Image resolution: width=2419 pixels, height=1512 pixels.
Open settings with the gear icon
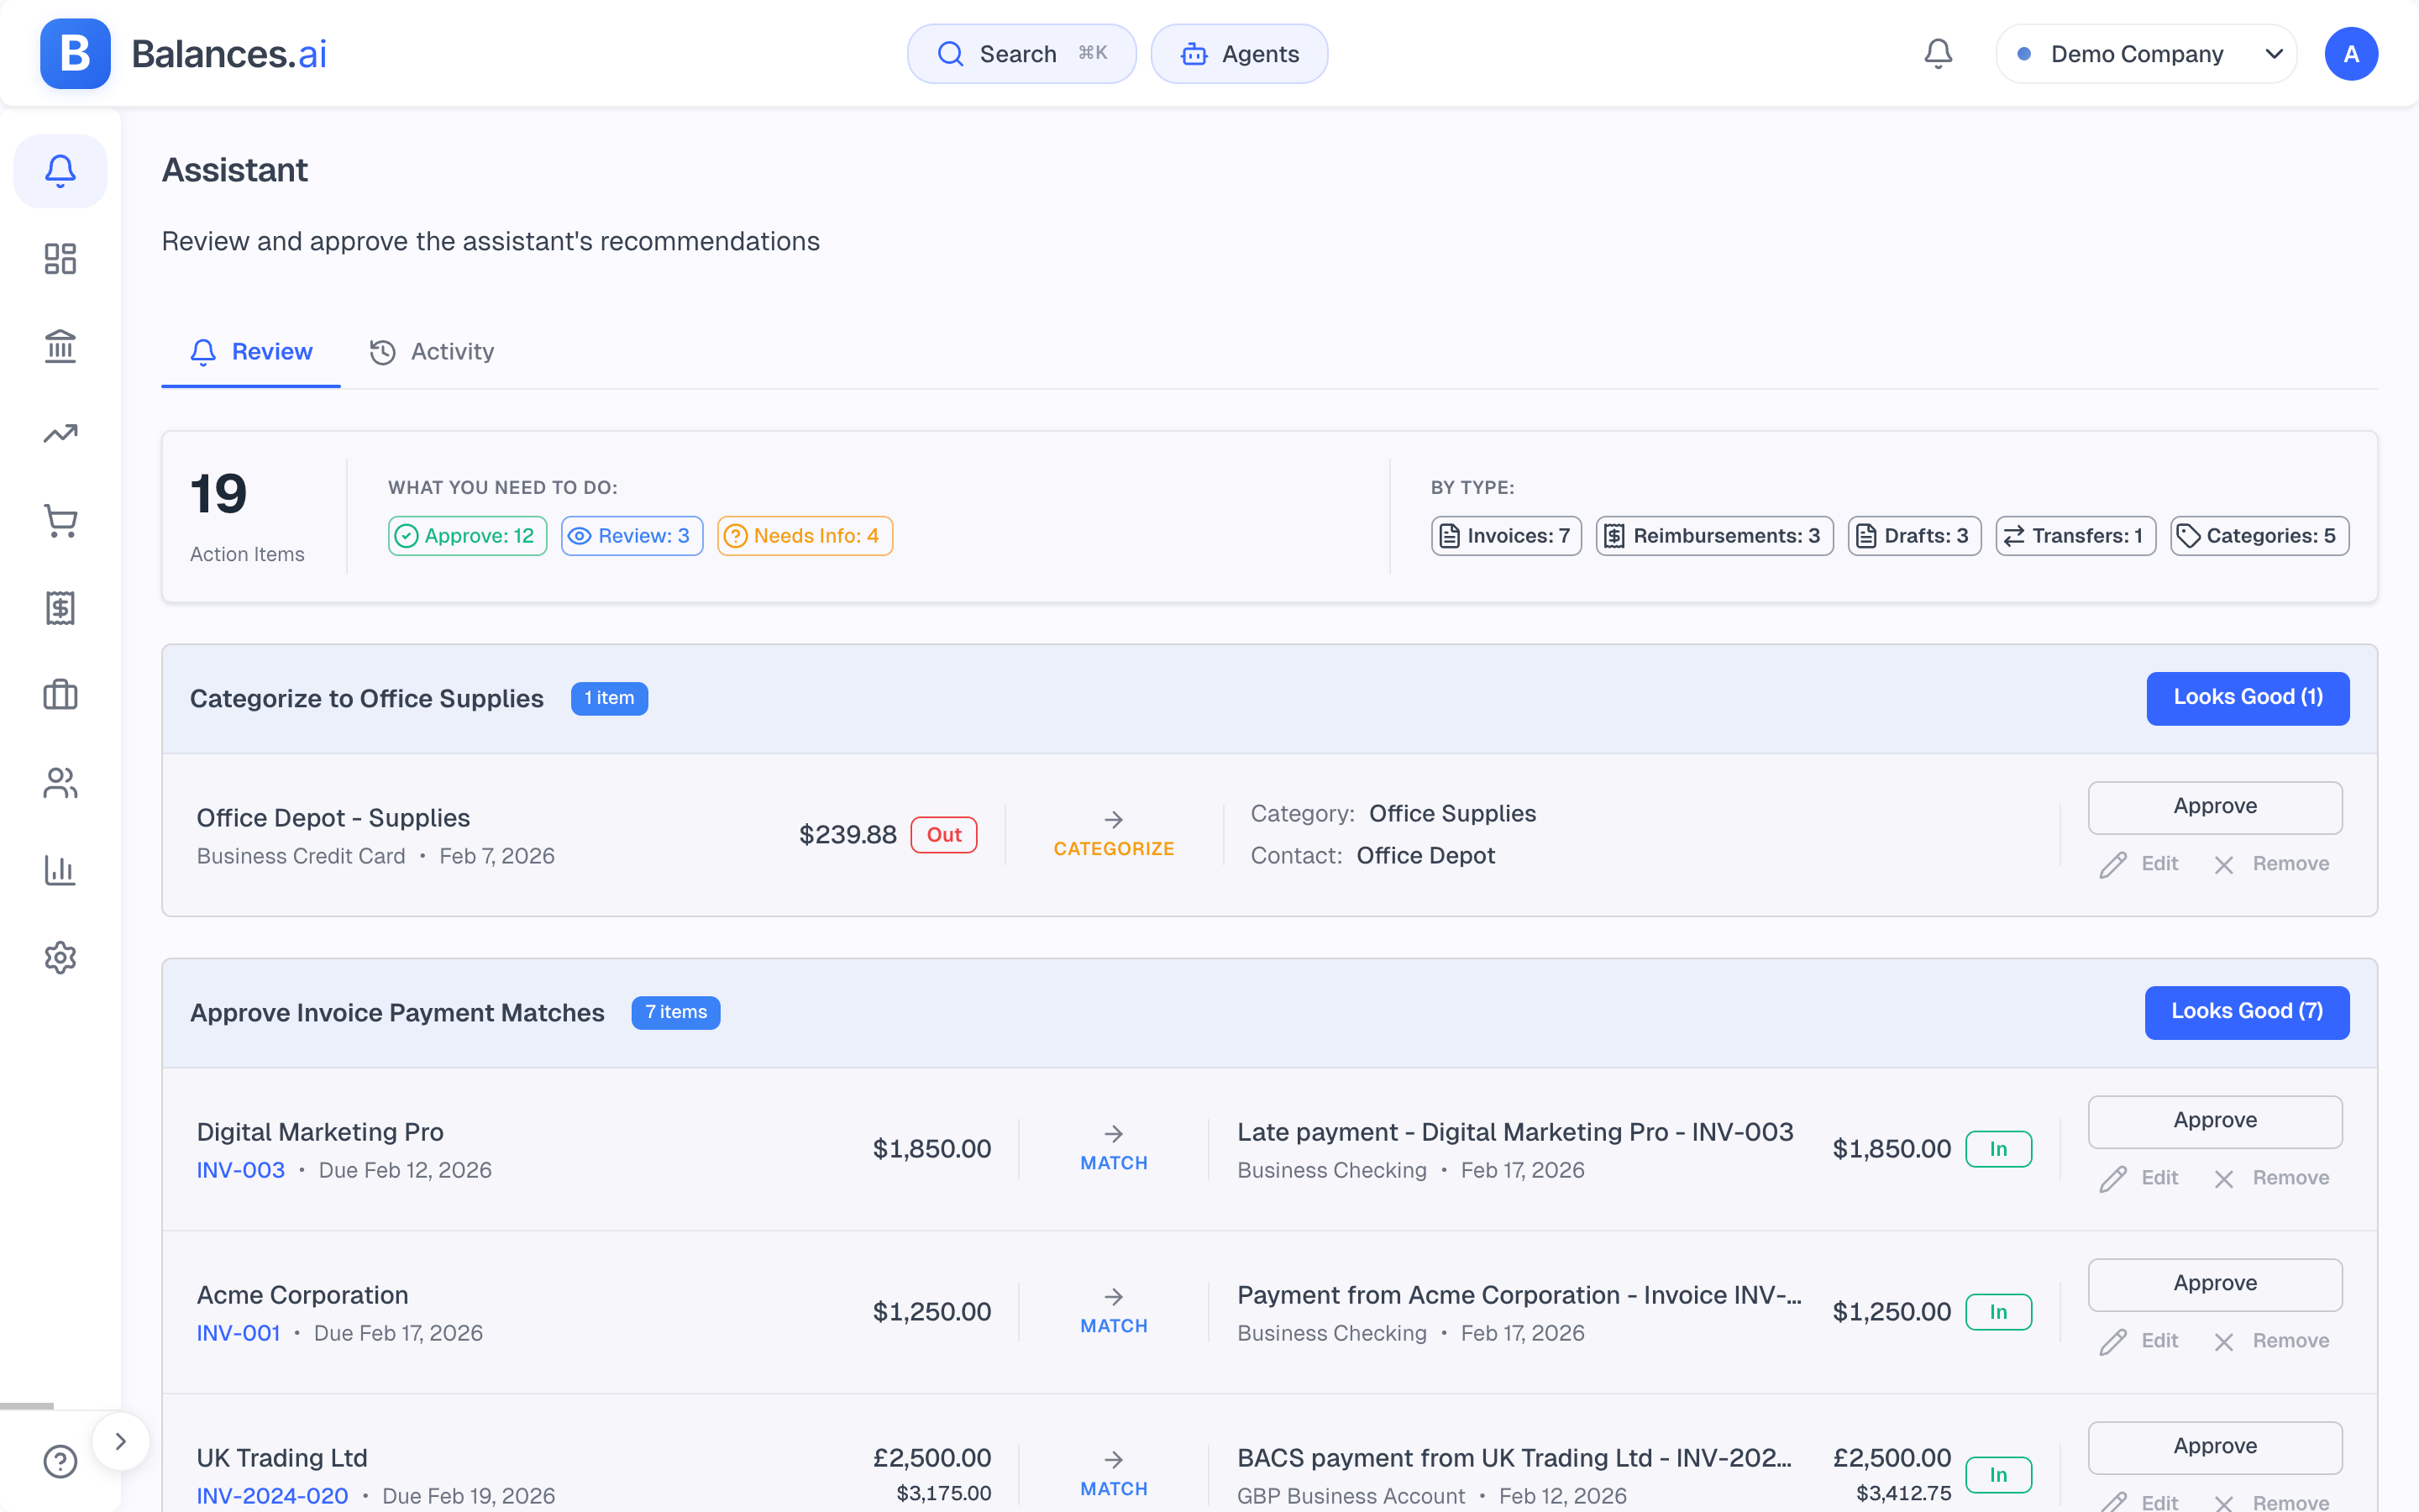point(60,957)
